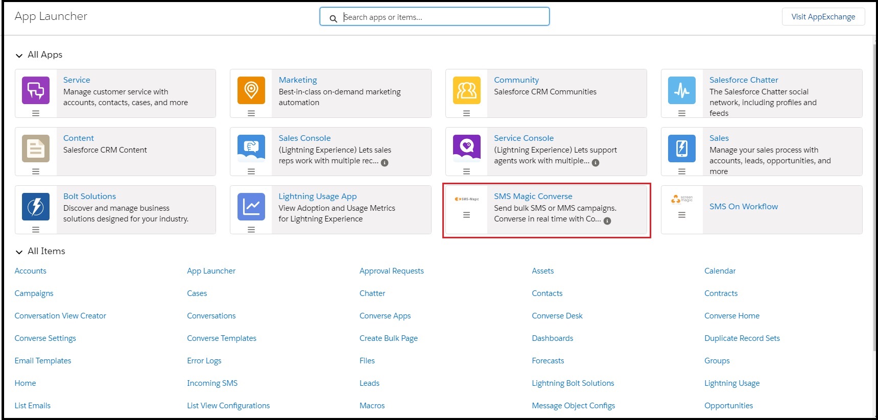The height and width of the screenshot is (420, 878).
Task: Open the Leads item
Action: pos(369,383)
